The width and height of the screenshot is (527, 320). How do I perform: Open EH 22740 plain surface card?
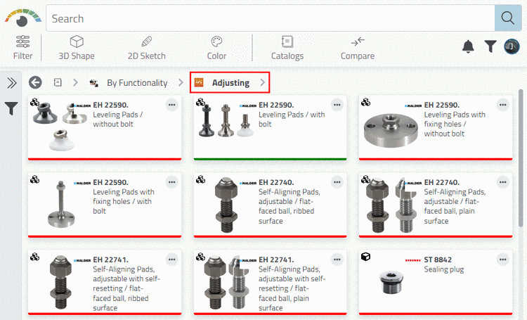tap(436, 205)
